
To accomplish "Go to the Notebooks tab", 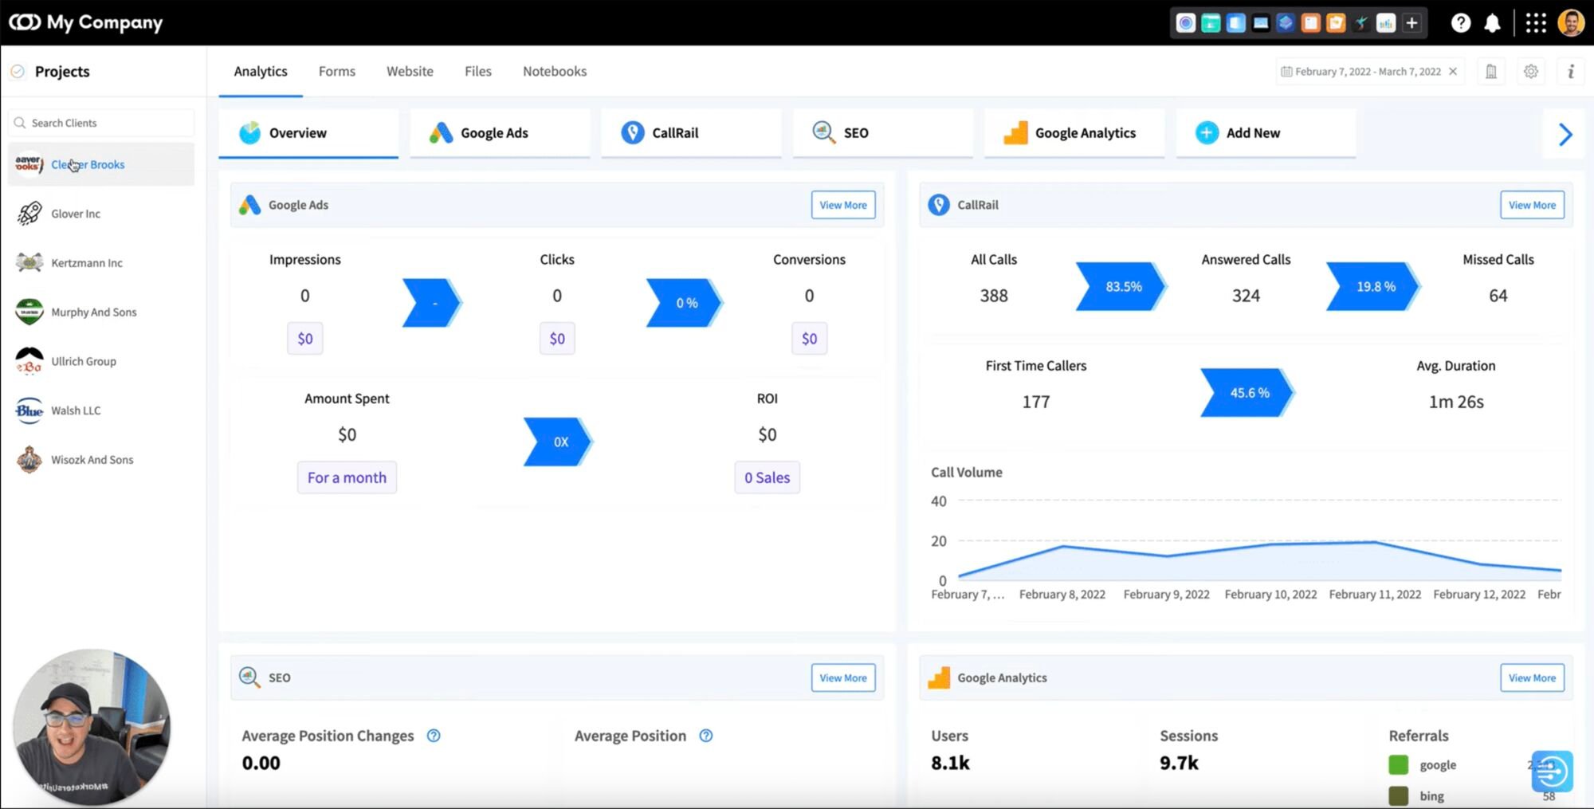I will (x=555, y=71).
